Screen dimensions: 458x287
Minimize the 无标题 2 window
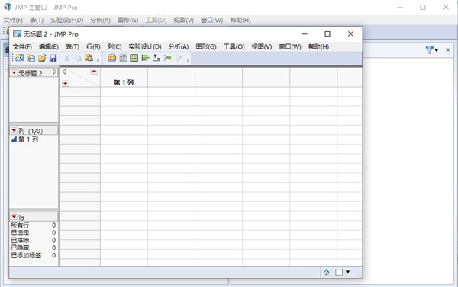point(305,34)
